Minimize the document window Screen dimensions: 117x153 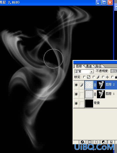[x=98, y=2]
